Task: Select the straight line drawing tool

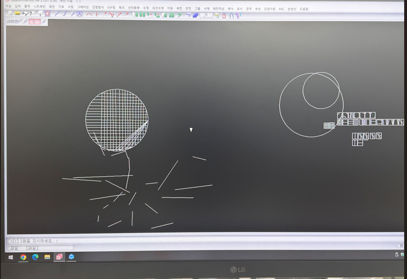Action: (57, 14)
